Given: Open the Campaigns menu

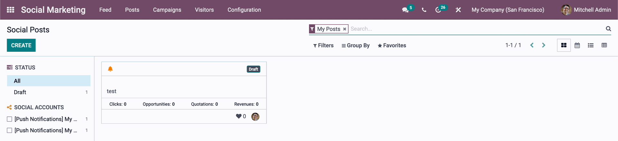Looking at the screenshot, I should [x=167, y=10].
